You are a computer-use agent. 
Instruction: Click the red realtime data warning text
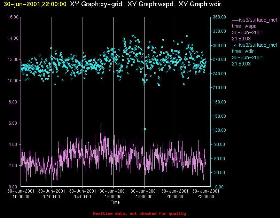(139, 213)
